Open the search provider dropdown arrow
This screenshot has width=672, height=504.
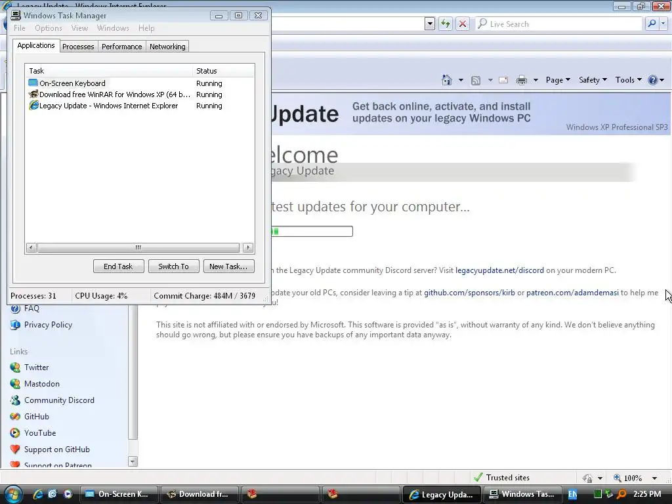(x=663, y=24)
